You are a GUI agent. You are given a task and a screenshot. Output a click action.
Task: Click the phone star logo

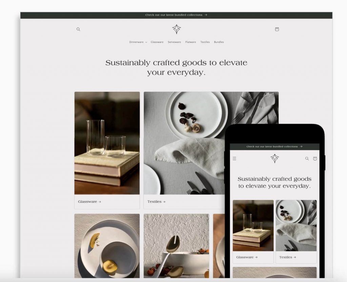click(274, 159)
